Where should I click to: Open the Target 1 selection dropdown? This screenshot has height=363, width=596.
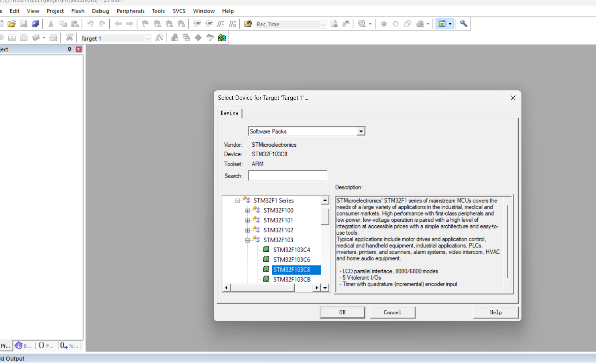coord(148,39)
